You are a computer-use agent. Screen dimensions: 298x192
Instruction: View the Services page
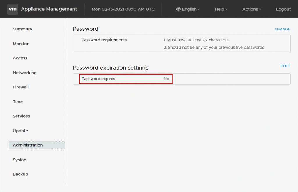click(x=21, y=116)
